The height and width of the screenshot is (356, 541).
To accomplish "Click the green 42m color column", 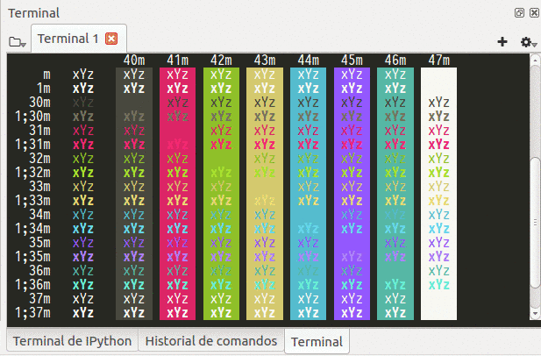I will tap(221, 193).
